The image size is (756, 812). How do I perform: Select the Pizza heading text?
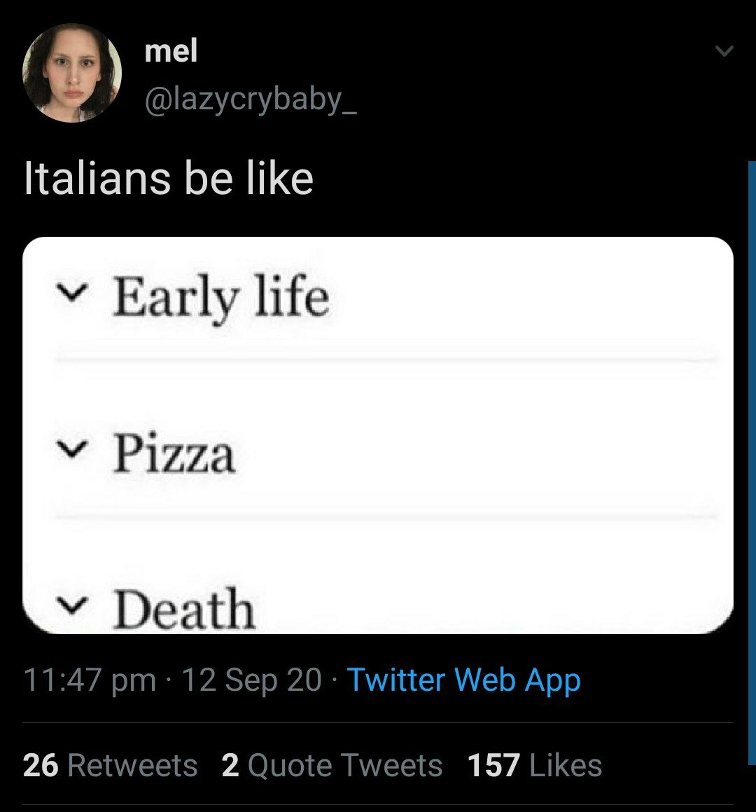(174, 454)
